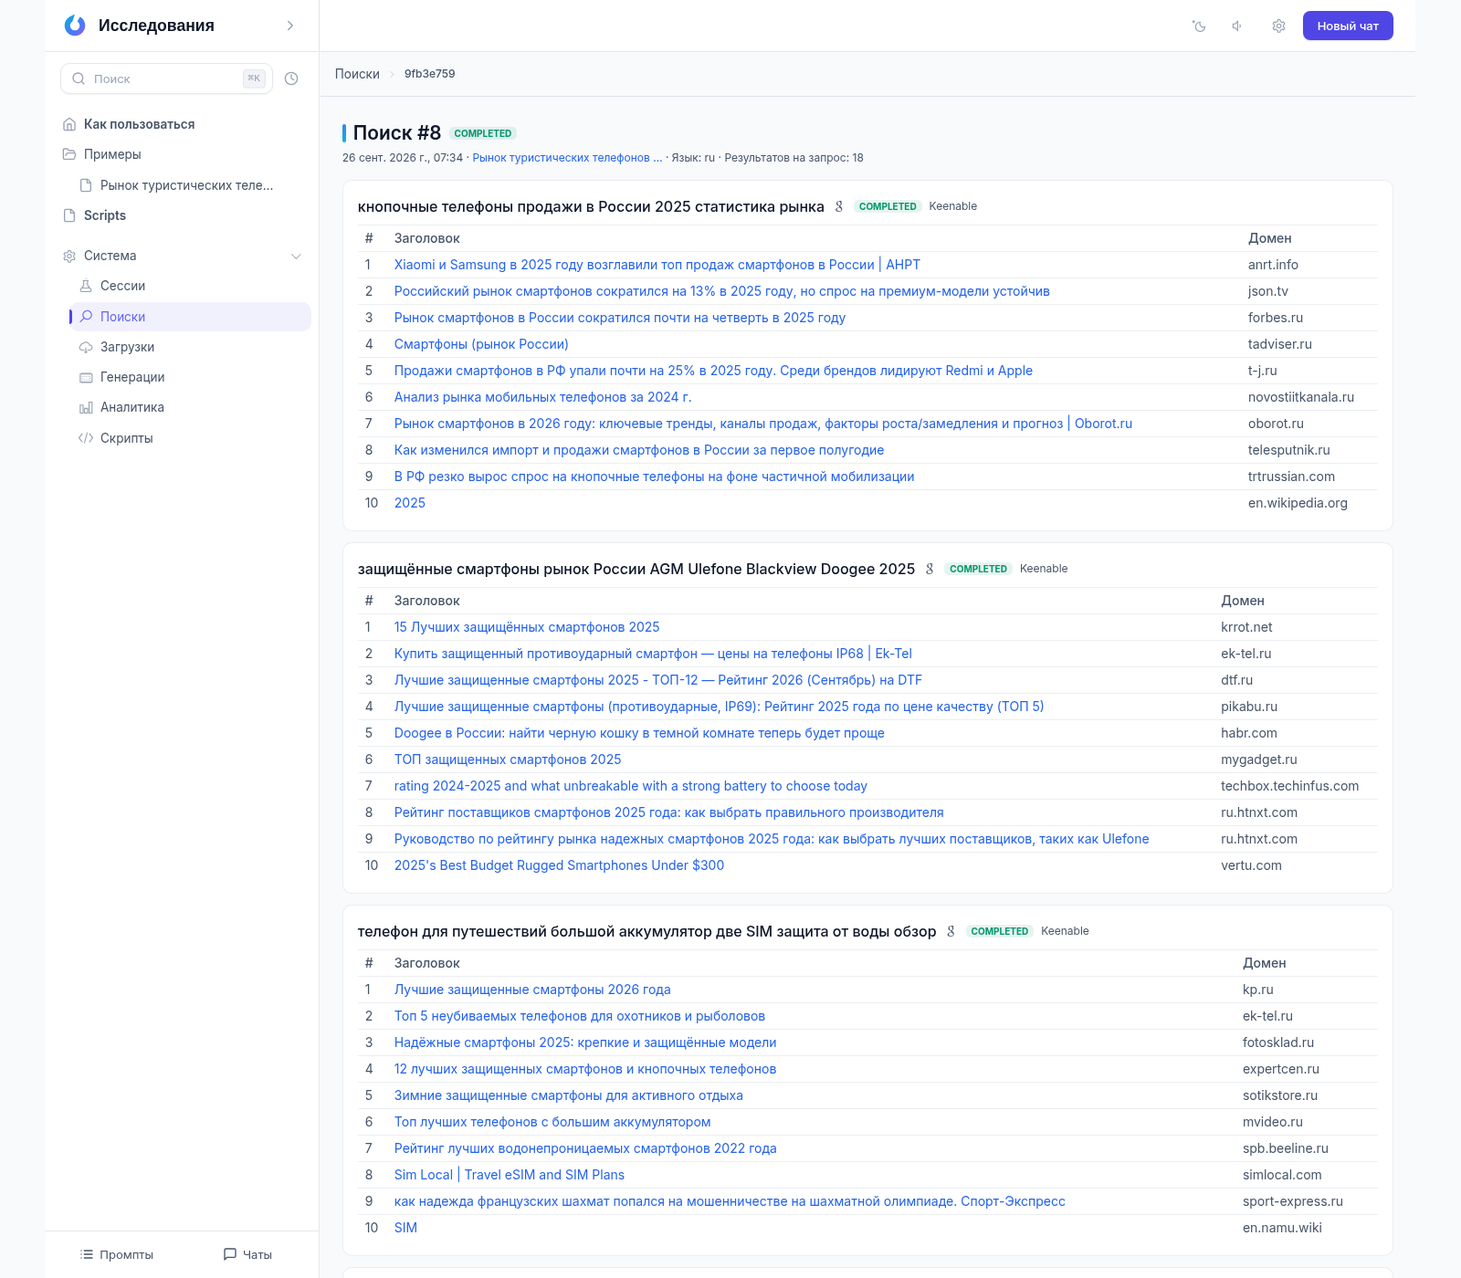Open Загрузки in the sidebar
The height and width of the screenshot is (1278, 1461).
127,347
